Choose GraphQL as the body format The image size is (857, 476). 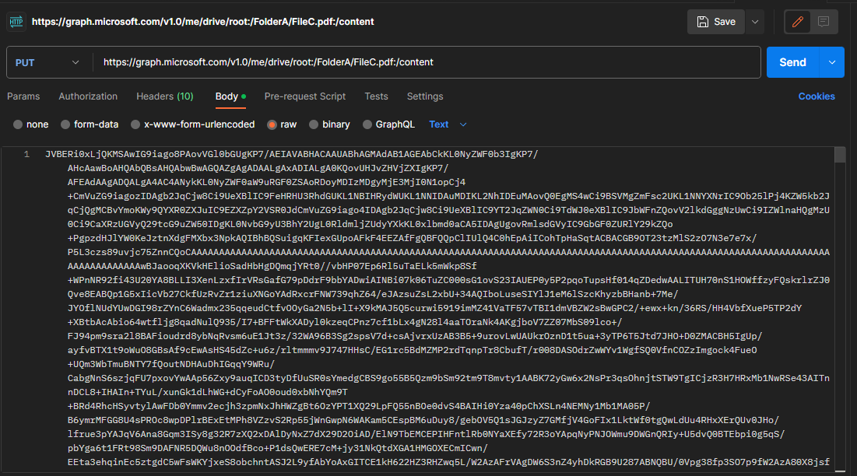(369, 124)
